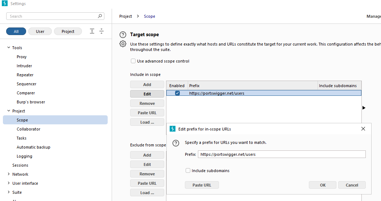Click Remove under Include in scope
This screenshot has height=201, width=381.
[x=147, y=103]
